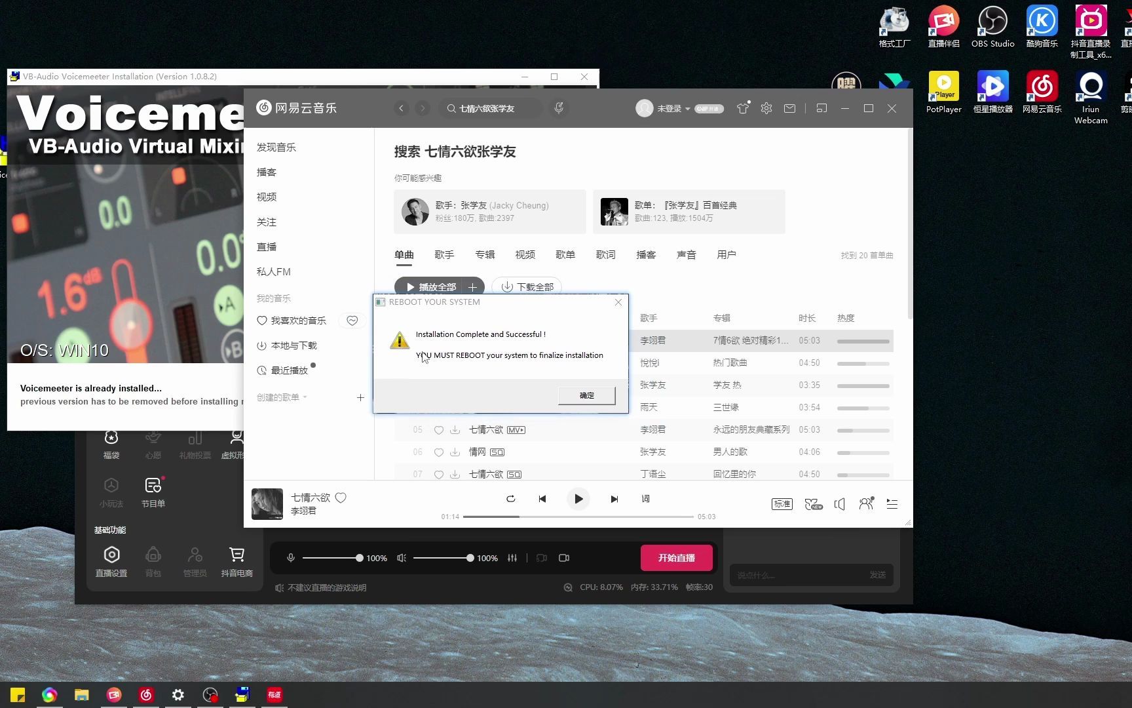This screenshot has width=1132, height=708.
Task: Click the 播放全部 button
Action: tap(430, 287)
